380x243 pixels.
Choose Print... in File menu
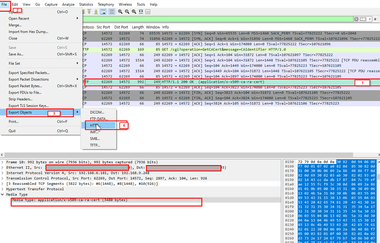coord(41,121)
